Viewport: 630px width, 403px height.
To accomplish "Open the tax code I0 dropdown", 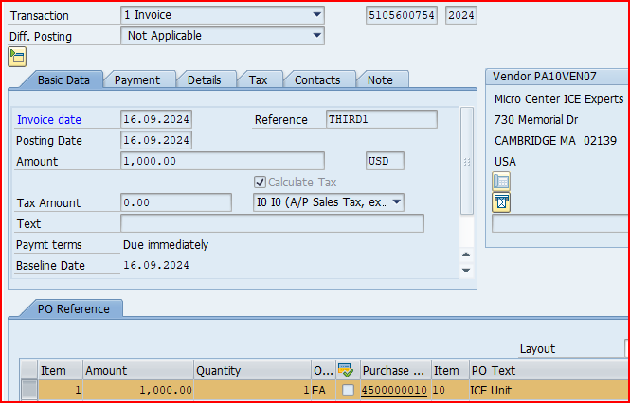I will (x=396, y=202).
